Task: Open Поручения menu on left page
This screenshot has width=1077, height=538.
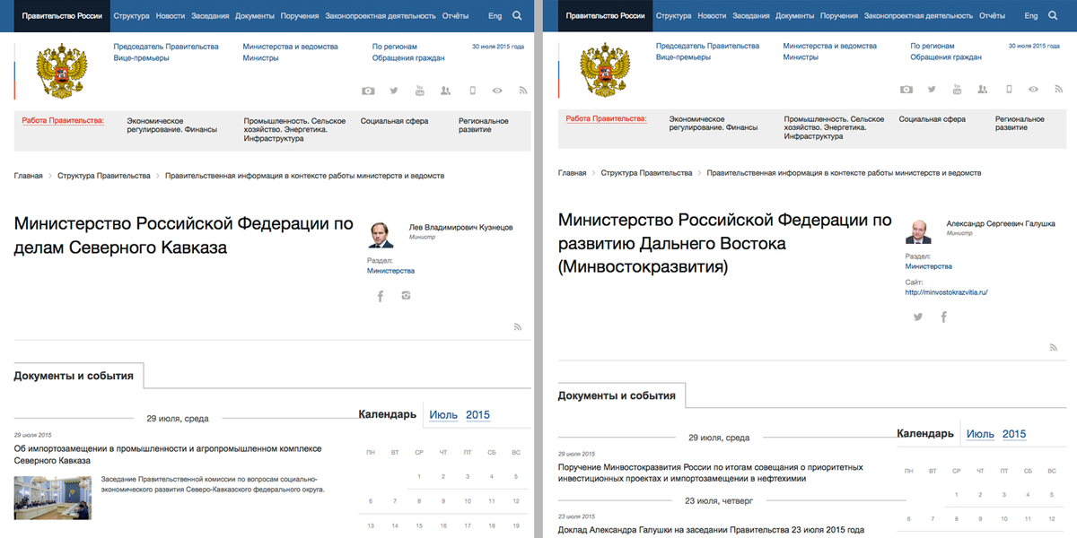Action: click(x=300, y=16)
